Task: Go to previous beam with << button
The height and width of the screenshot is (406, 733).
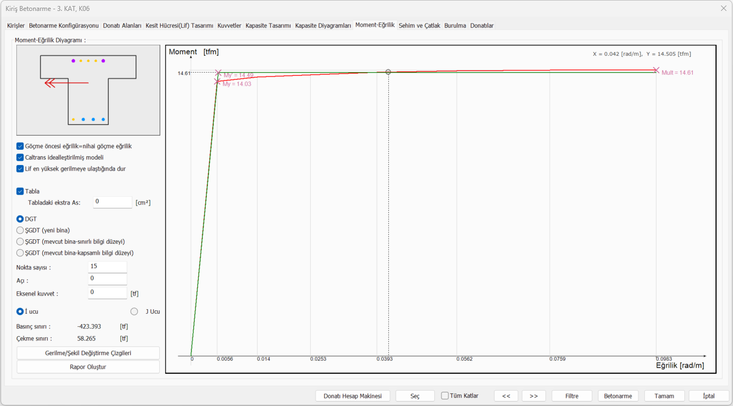Action: pos(506,396)
